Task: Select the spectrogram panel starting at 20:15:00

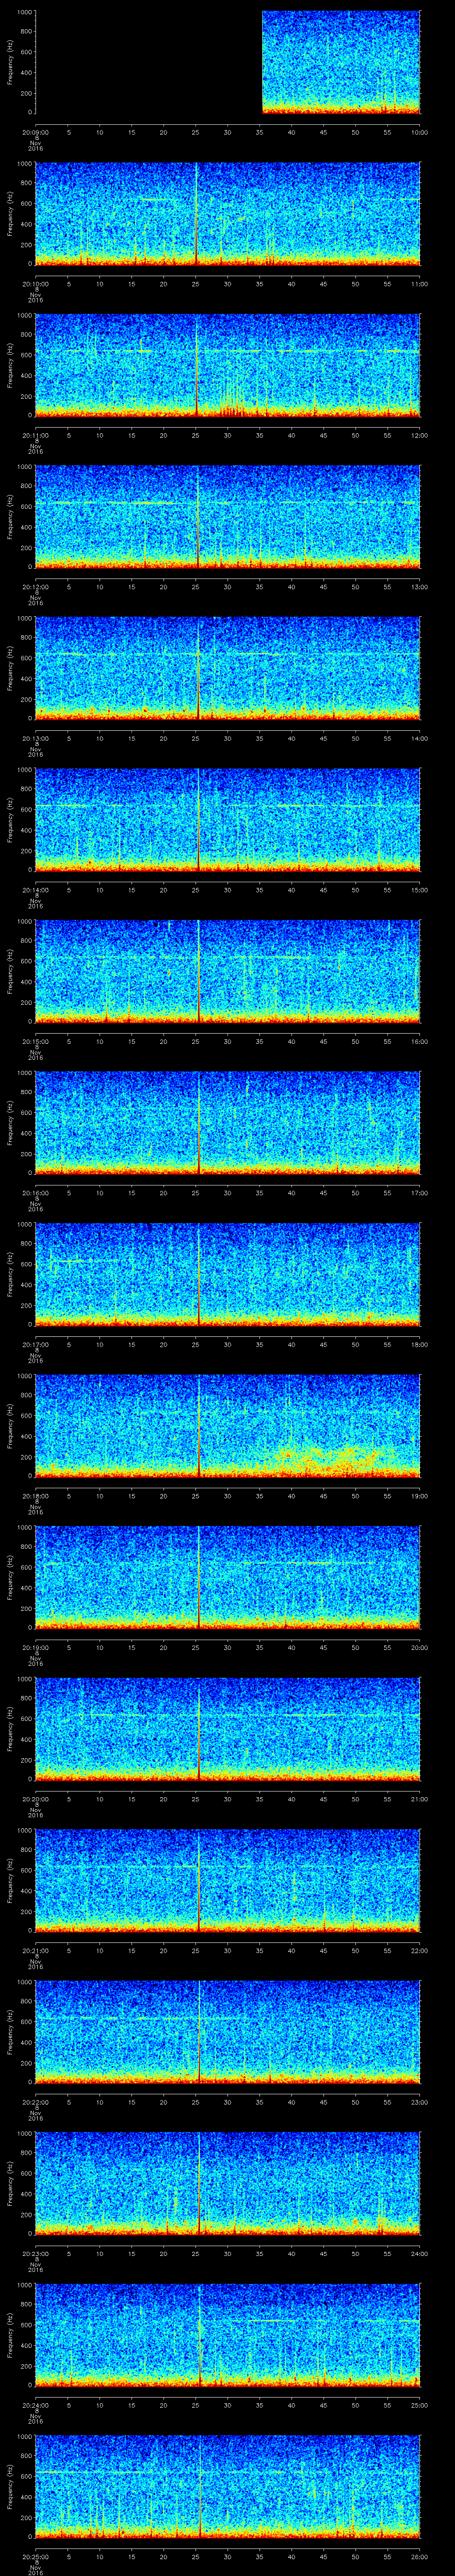Action: point(228,972)
